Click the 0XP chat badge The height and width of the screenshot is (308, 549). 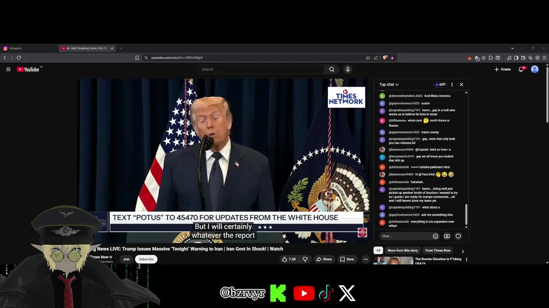tap(440, 85)
